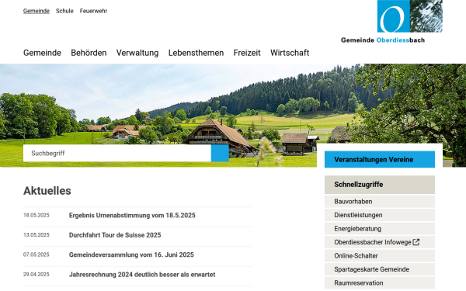Image resolution: width=466 pixels, height=291 pixels.
Task: Click the date 29.04.2025
Action: coord(37,275)
